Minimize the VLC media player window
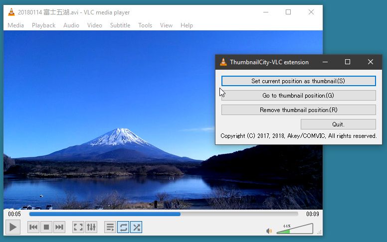This screenshot has height=242, width=387. point(266,12)
